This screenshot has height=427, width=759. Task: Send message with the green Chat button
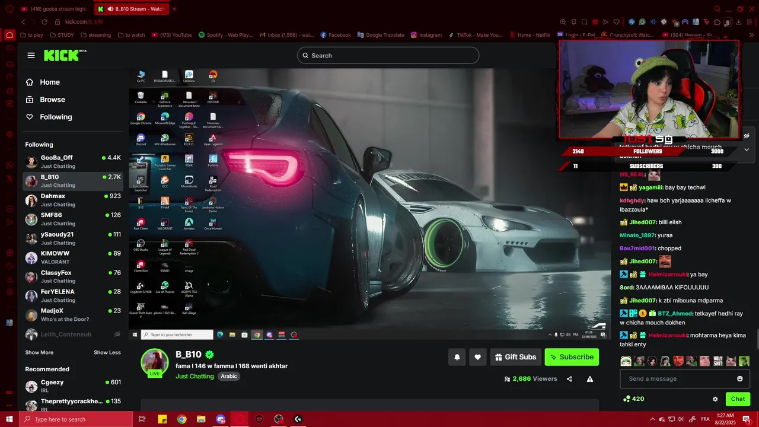pyautogui.click(x=738, y=399)
